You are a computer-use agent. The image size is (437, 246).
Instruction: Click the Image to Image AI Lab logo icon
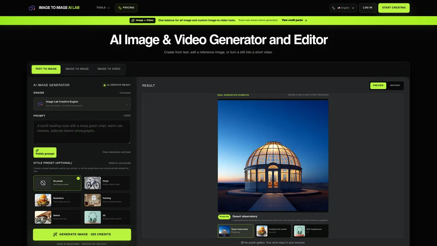tap(32, 8)
